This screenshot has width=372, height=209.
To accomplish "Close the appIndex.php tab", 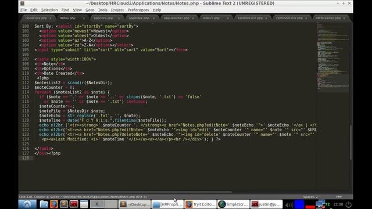I will 153,18.
